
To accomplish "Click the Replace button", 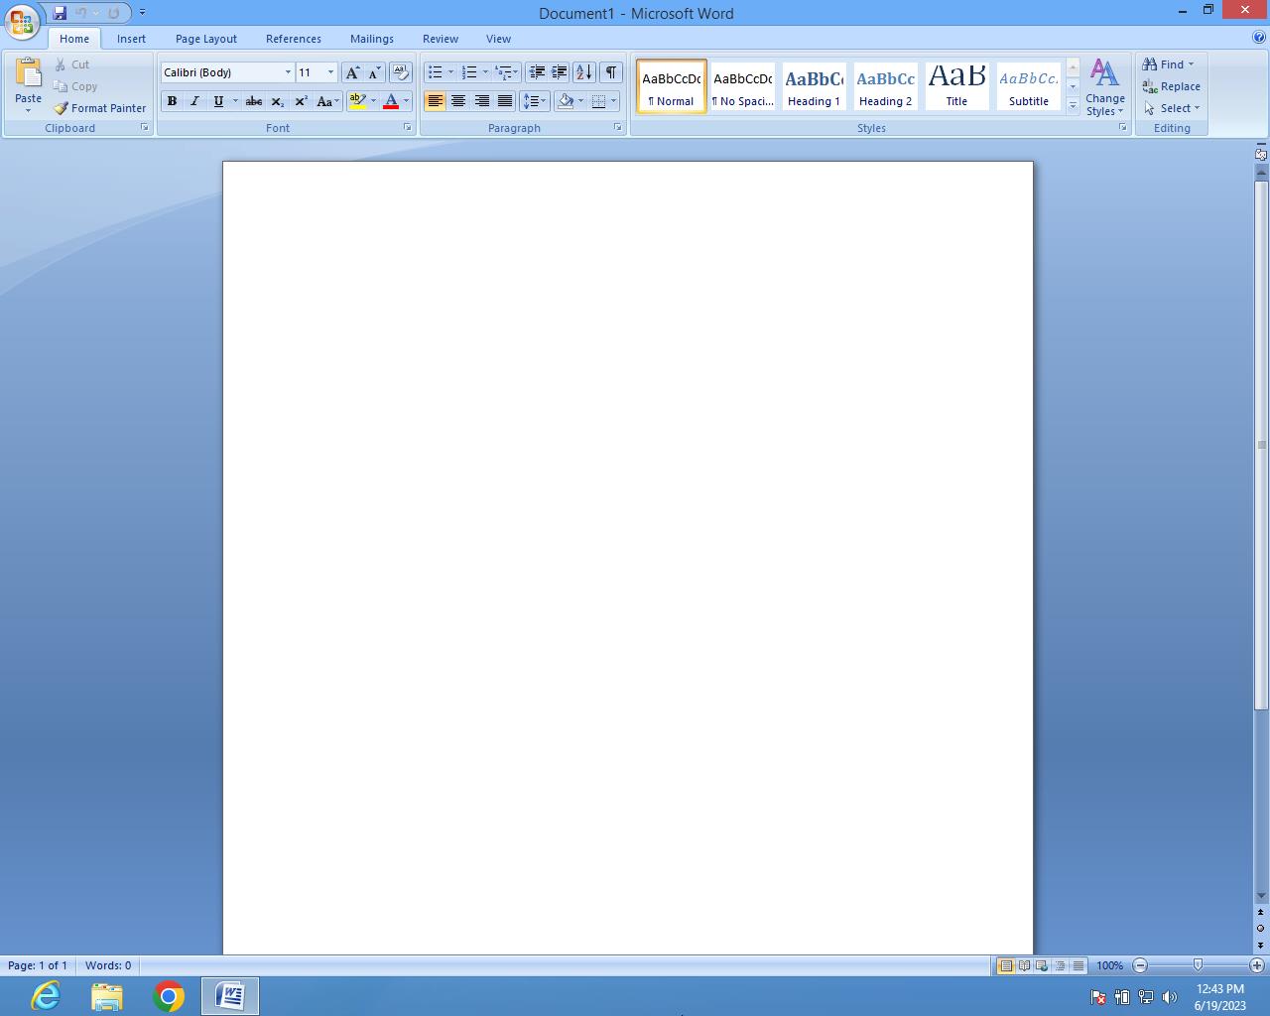I will [1172, 86].
